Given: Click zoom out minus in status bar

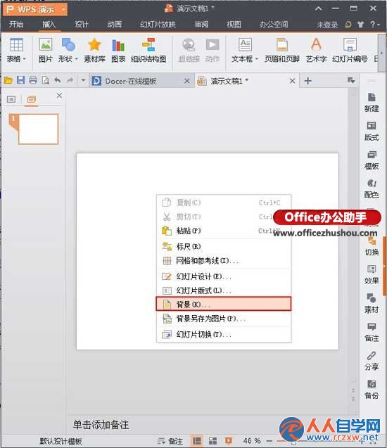Looking at the screenshot, I should pos(269,441).
